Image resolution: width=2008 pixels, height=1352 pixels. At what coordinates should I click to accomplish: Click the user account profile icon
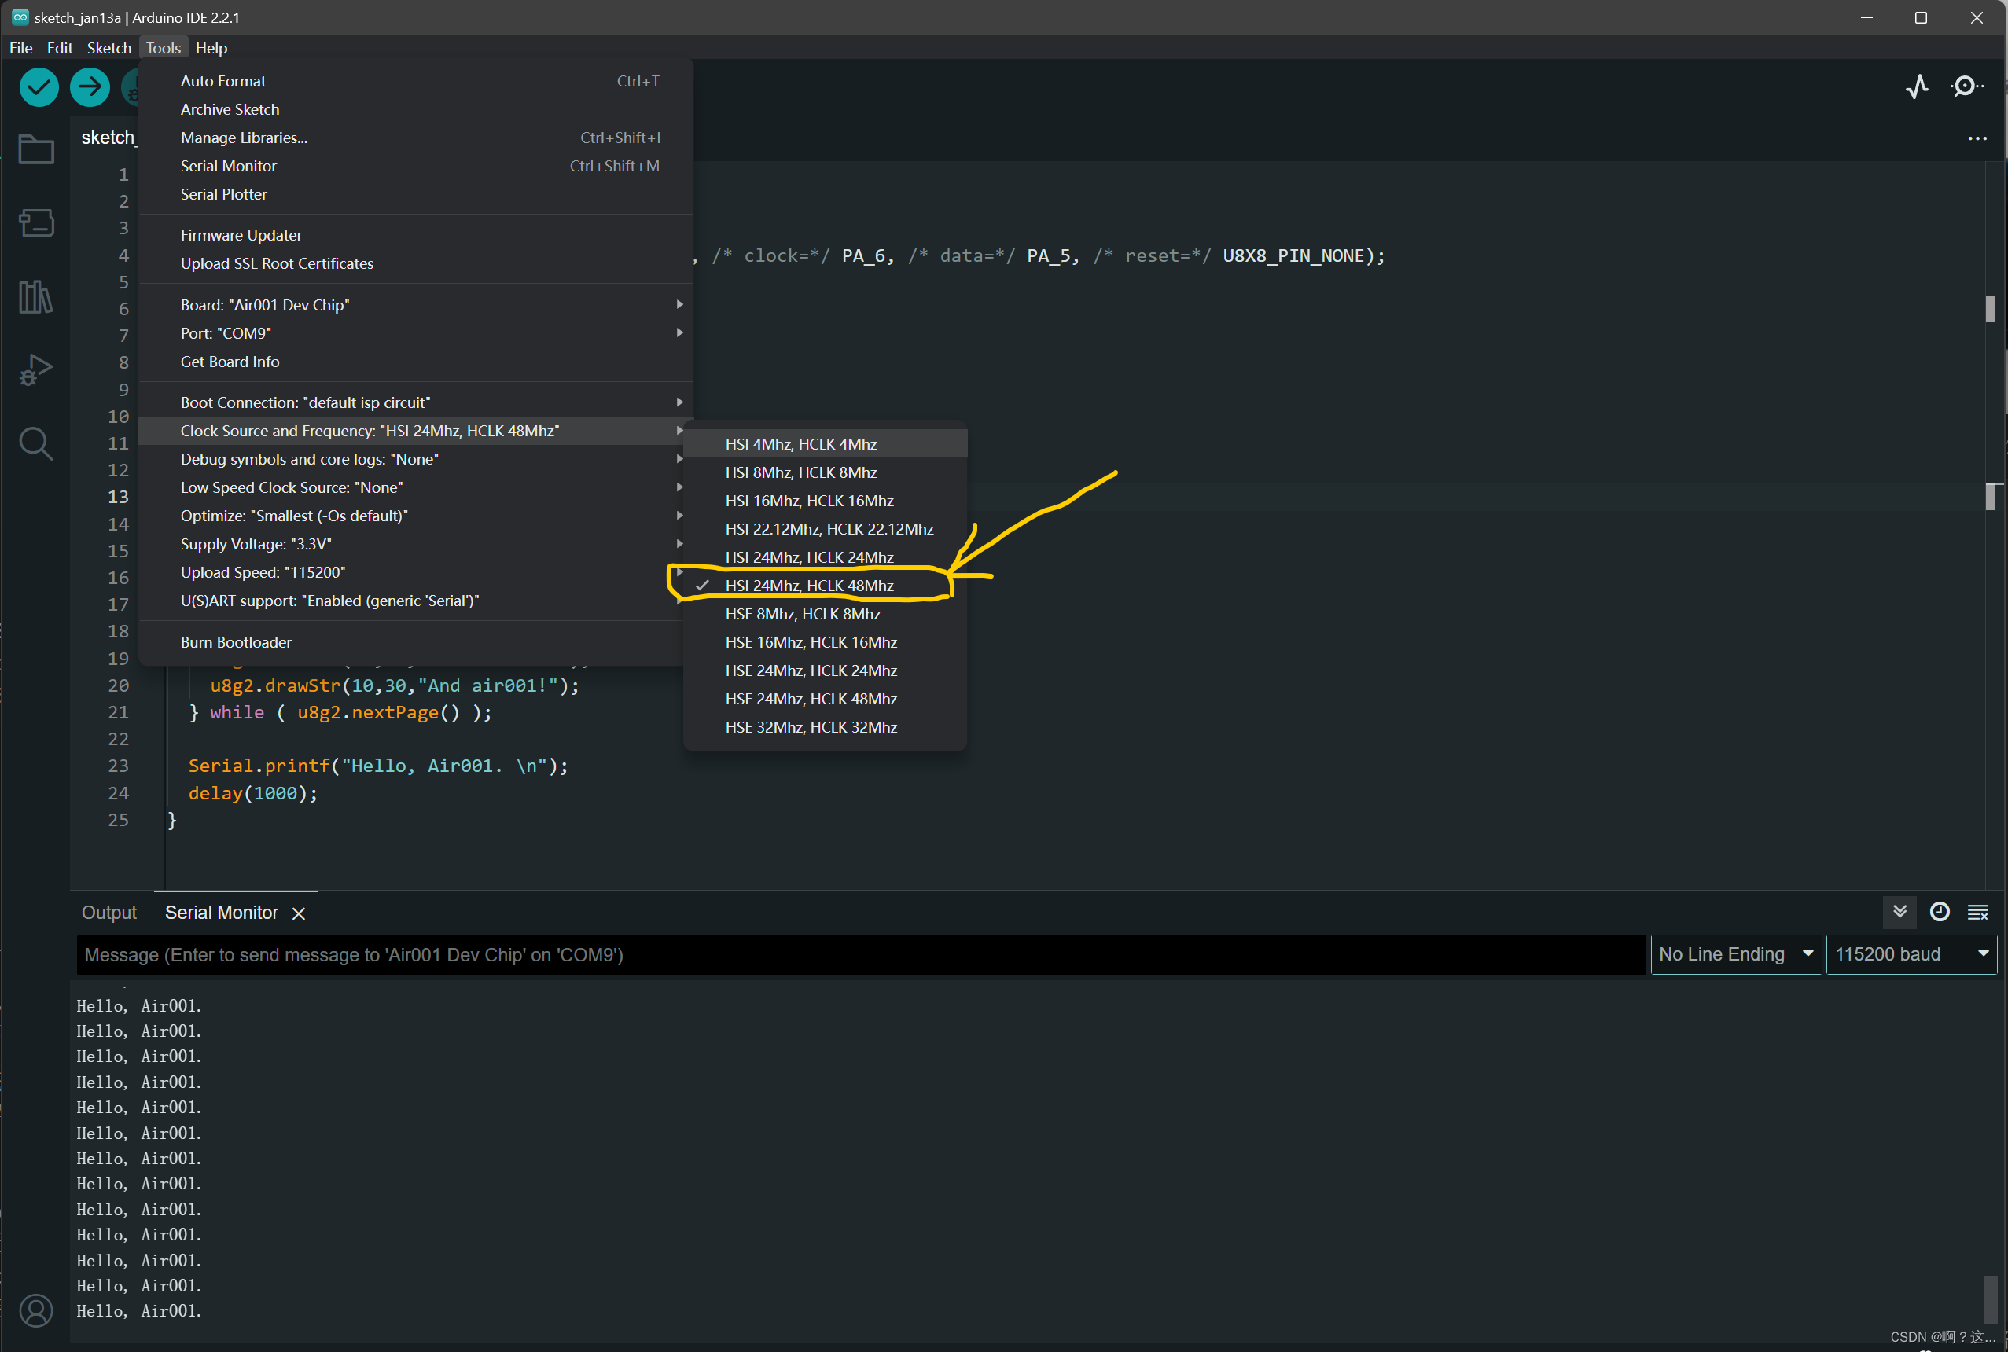[x=36, y=1310]
